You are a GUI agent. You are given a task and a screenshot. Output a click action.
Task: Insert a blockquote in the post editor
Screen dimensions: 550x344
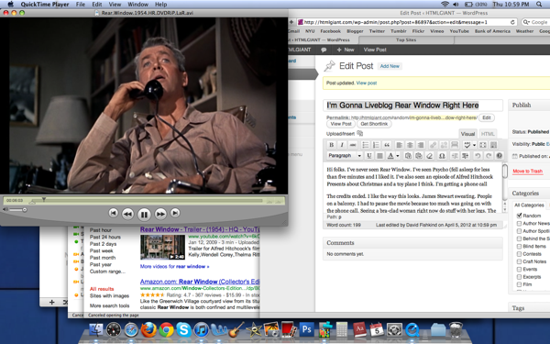pos(387,145)
